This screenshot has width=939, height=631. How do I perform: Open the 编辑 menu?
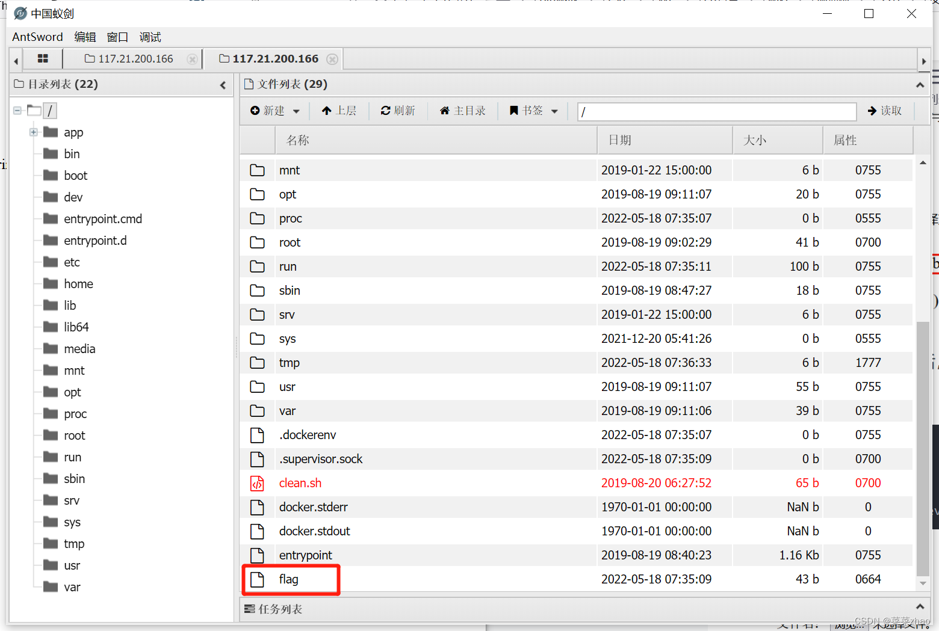[85, 37]
